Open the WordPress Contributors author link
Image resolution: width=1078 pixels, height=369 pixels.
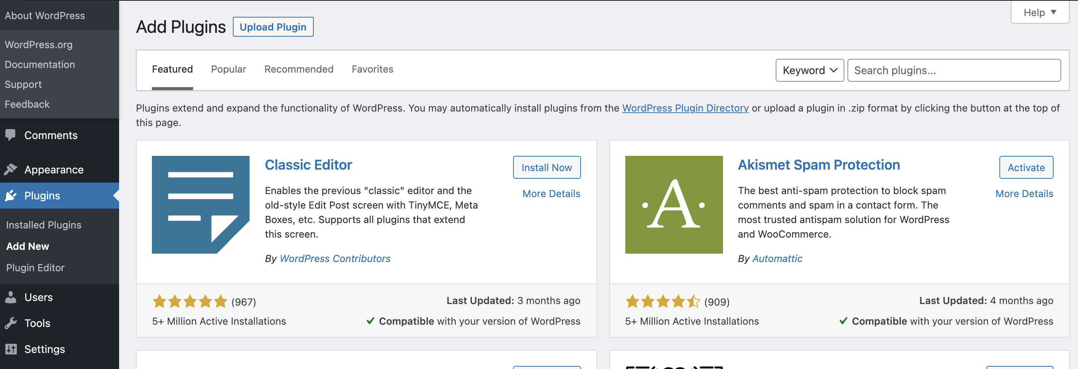click(x=335, y=259)
